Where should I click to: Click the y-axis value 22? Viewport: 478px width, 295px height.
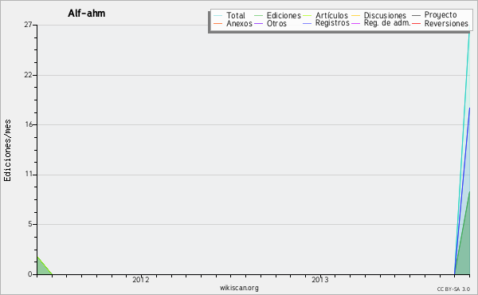[x=28, y=75]
